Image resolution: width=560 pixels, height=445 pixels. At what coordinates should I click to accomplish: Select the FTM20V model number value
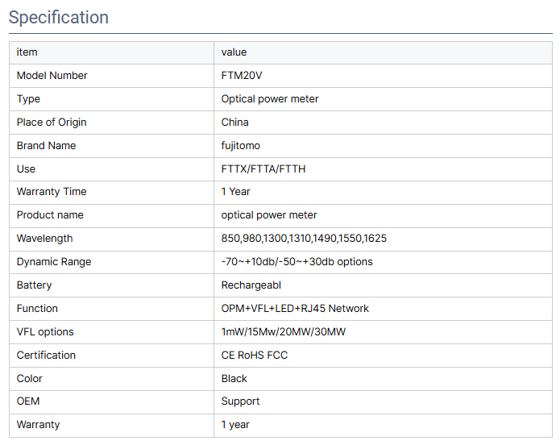242,76
